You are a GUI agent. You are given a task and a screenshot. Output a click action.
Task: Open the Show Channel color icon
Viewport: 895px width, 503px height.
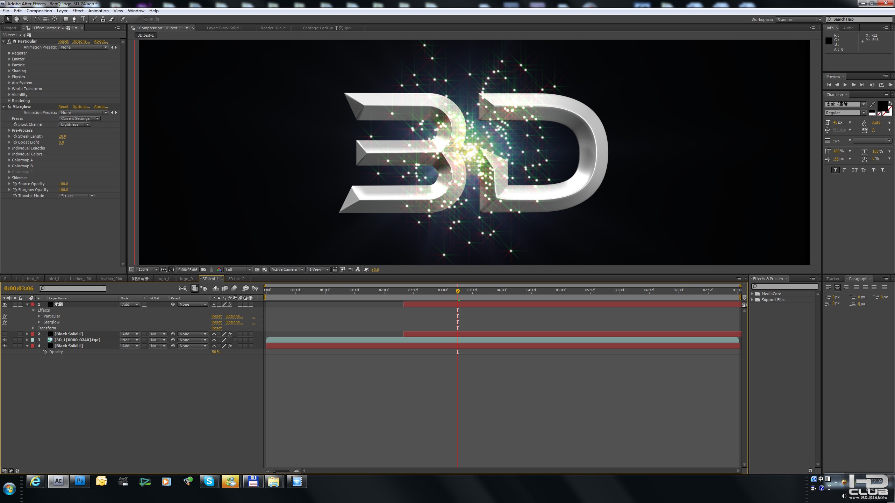[x=219, y=269]
